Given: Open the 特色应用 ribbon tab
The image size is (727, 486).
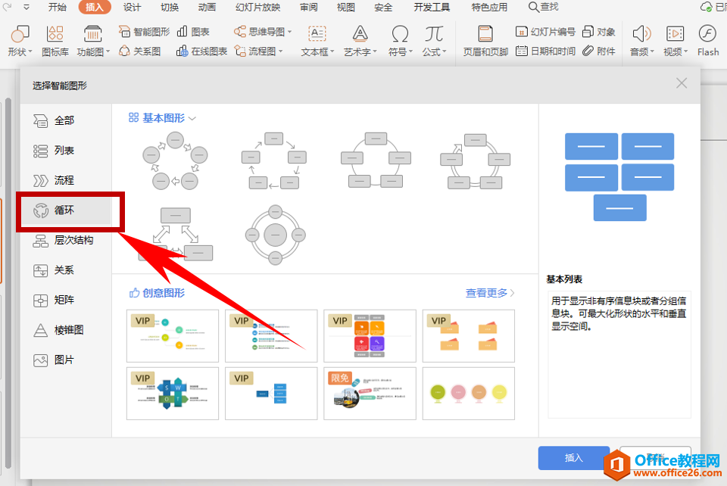Looking at the screenshot, I should [489, 7].
